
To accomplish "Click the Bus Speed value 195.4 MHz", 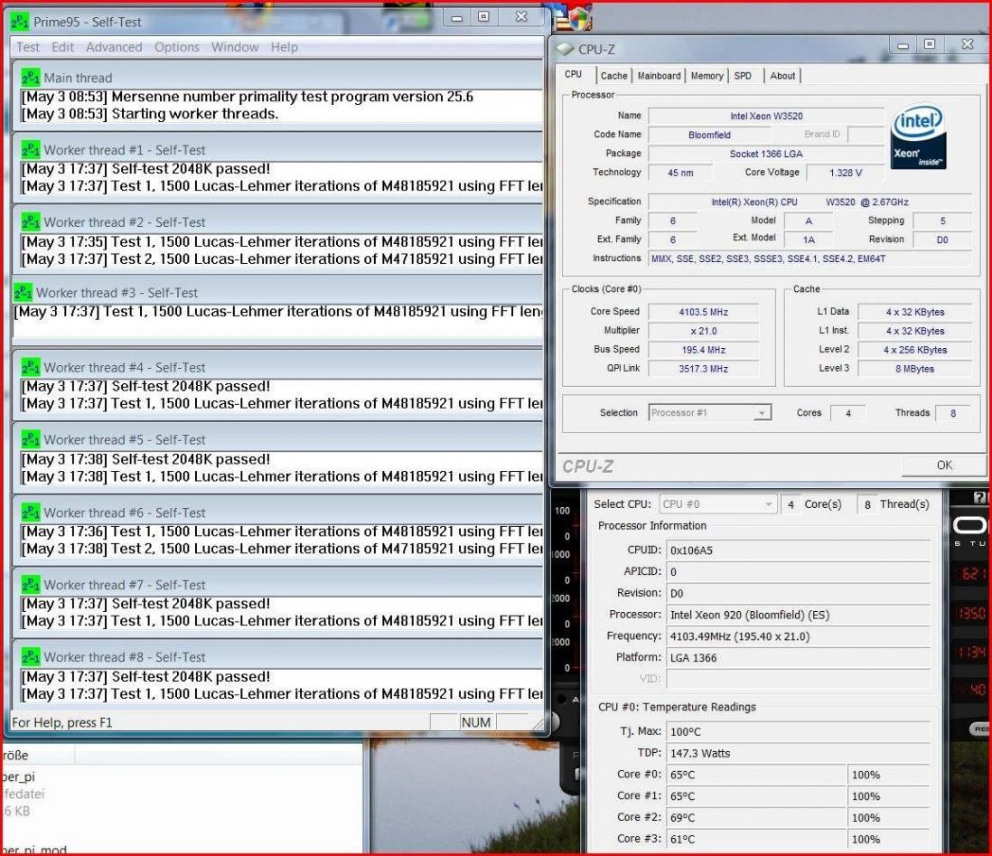I will 704,350.
